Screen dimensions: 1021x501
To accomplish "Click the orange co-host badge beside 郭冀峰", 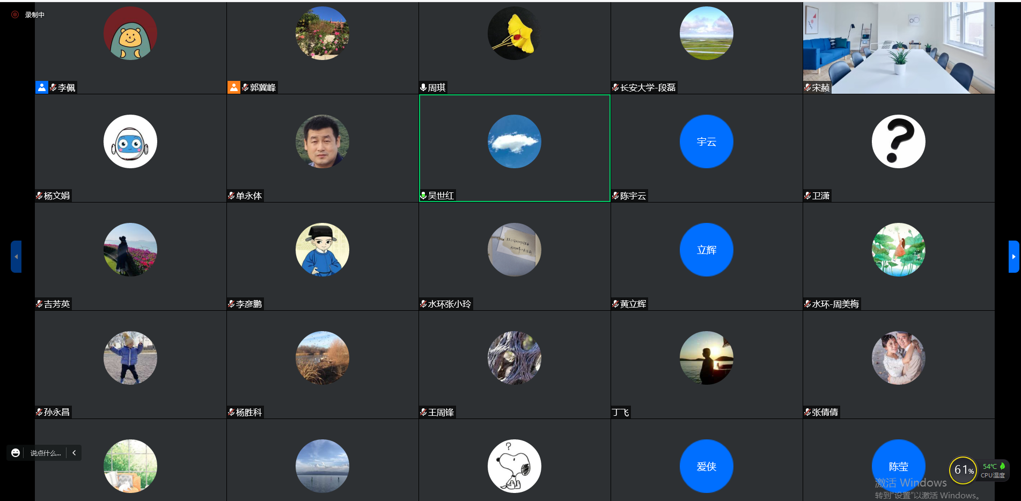I will [x=234, y=87].
